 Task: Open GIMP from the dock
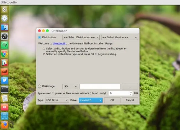coord(4,72)
